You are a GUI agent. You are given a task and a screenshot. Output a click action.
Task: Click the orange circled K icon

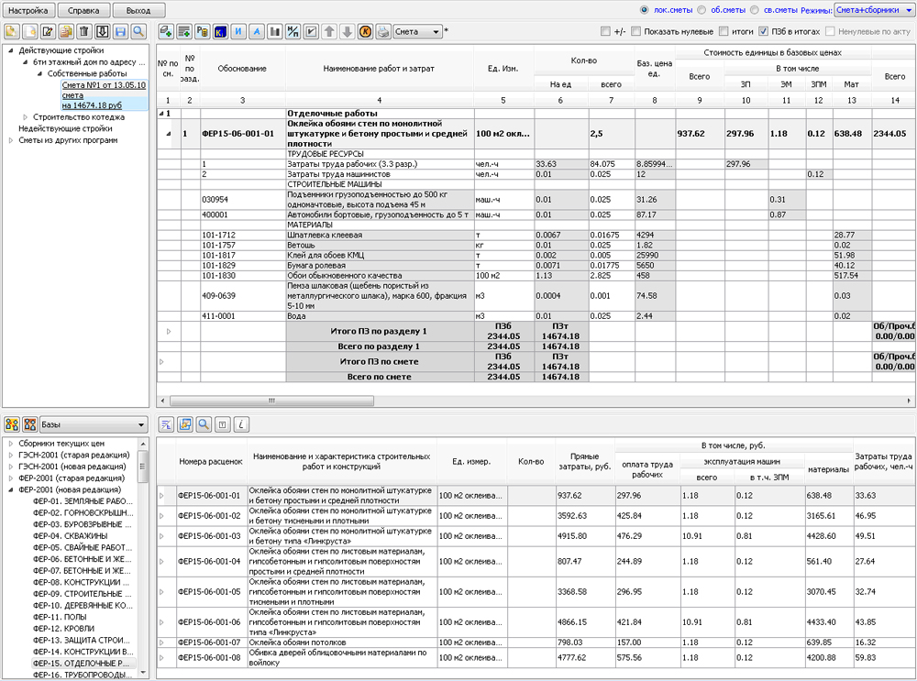coord(364,32)
